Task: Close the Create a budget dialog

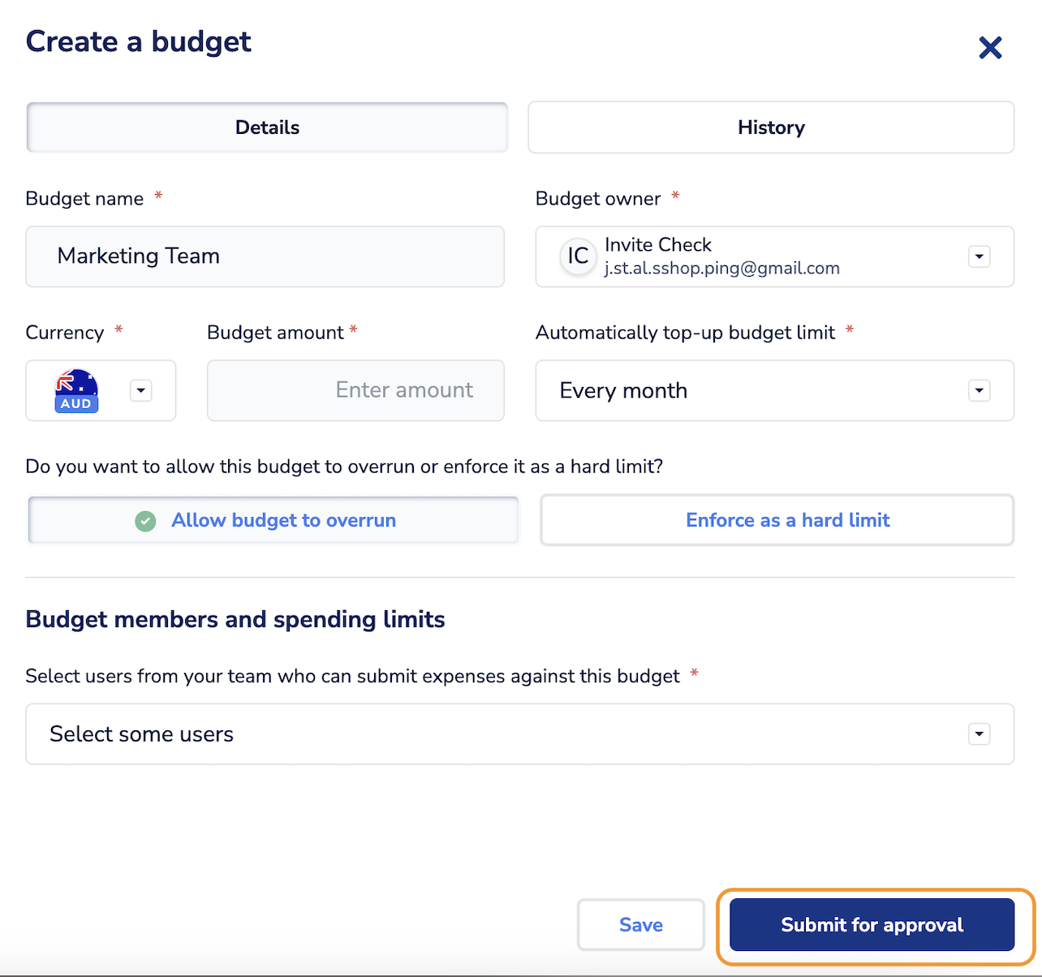Action: (x=990, y=48)
